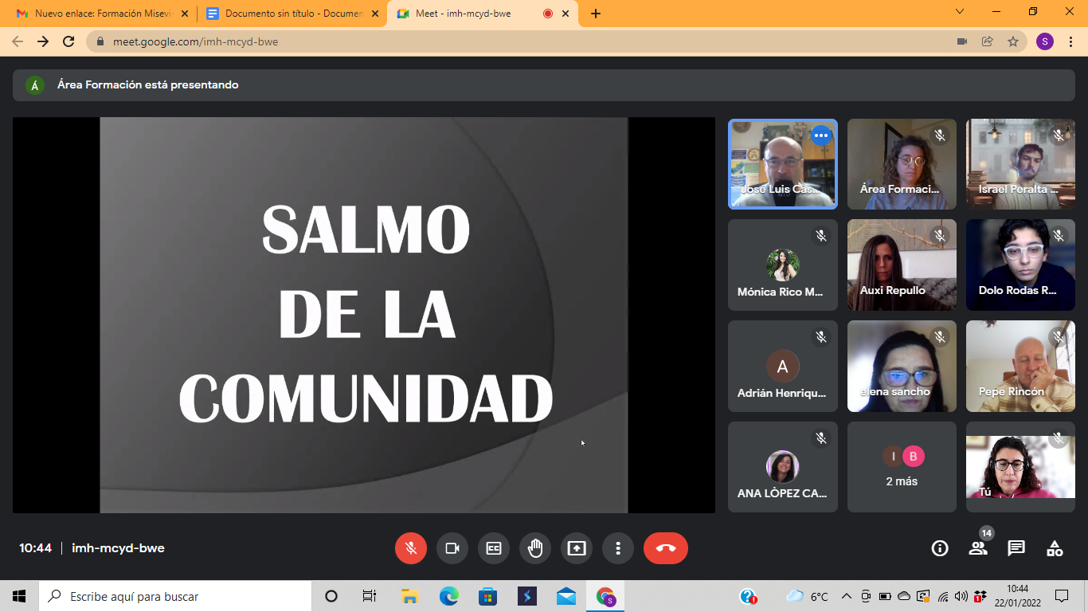1088x612 pixels.
Task: Open Microsoft Store from the taskbar
Action: click(488, 596)
